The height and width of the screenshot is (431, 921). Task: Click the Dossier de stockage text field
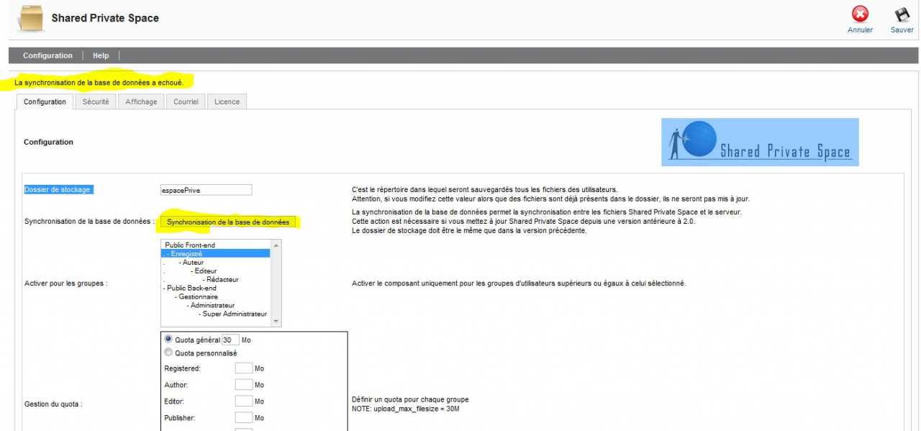tap(207, 190)
